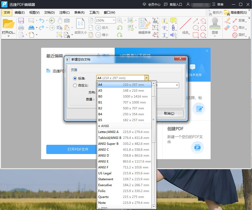The width and height of the screenshot is (252, 210).
Task: Click the Open PDF File (打开PDF文件) button
Action: [78, 149]
